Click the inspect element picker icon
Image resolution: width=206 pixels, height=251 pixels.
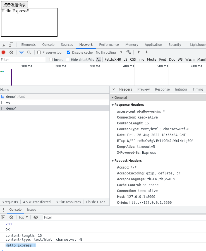click(x=4, y=45)
